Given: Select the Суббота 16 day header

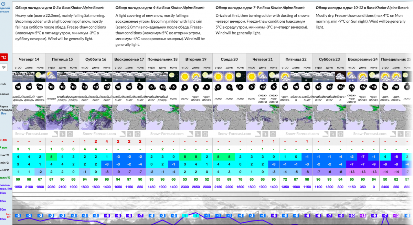Looking at the screenshot, I should 96,59.
